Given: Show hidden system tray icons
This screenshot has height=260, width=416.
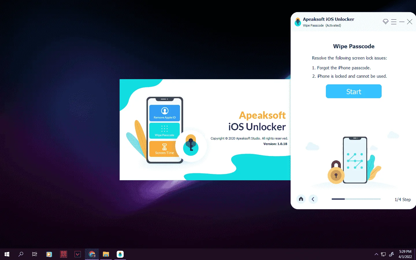Looking at the screenshot, I should (x=376, y=254).
